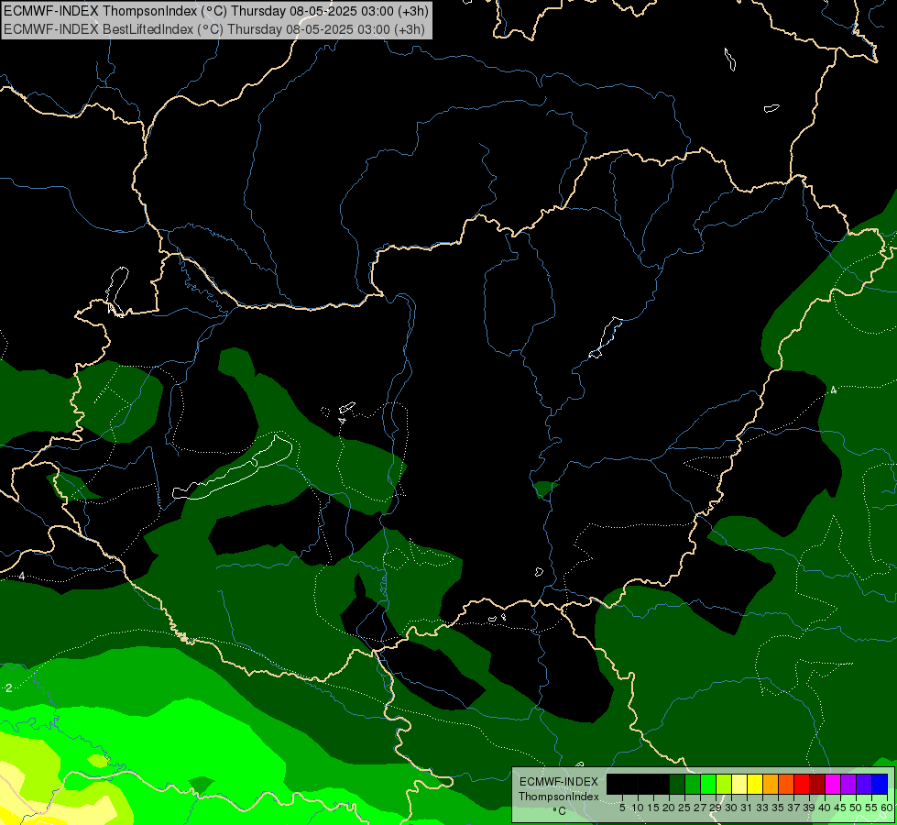Click the dark green 20–25 legend swatch
This screenshot has width=897, height=825.
pos(677,784)
